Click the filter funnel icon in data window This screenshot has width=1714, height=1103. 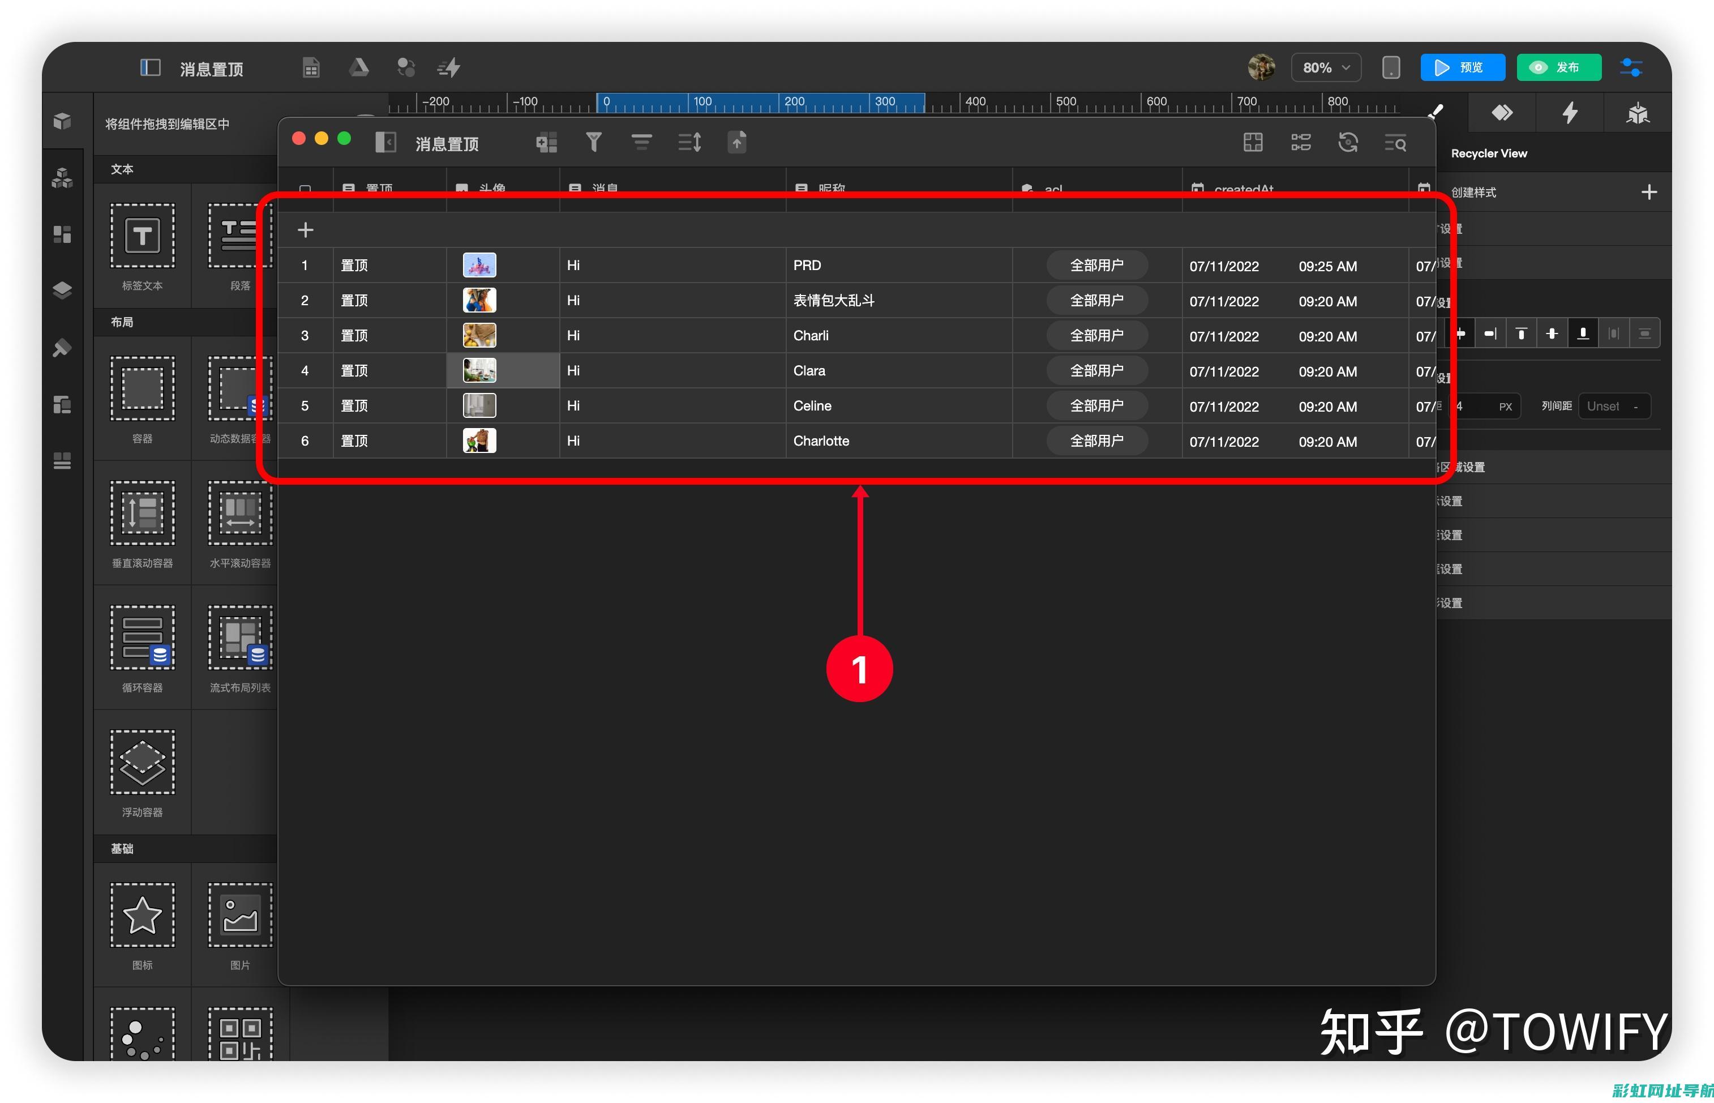[594, 143]
